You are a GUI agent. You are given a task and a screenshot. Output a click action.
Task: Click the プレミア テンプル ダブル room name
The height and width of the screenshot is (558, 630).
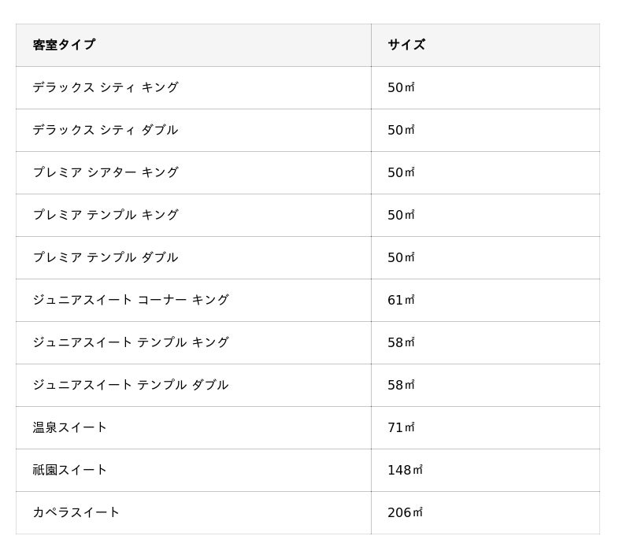pyautogui.click(x=106, y=257)
